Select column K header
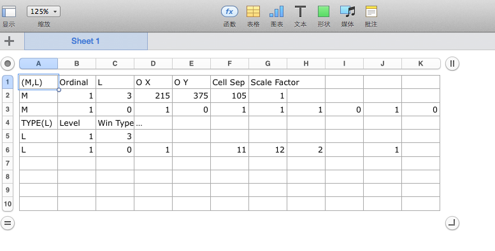The height and width of the screenshot is (251, 495). (421, 64)
